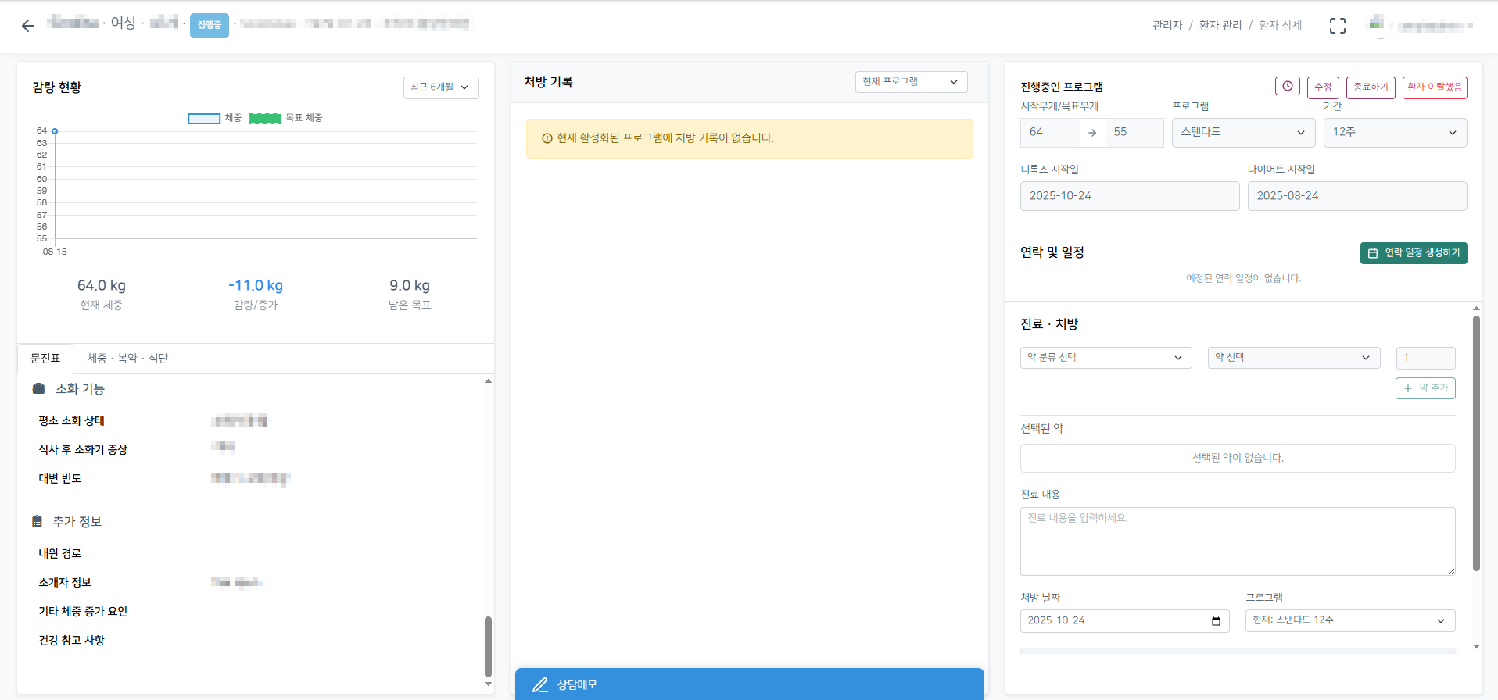This screenshot has width=1498, height=700.
Task: Switch to 체중 · 복약 · 식단 tab
Action: 127,359
